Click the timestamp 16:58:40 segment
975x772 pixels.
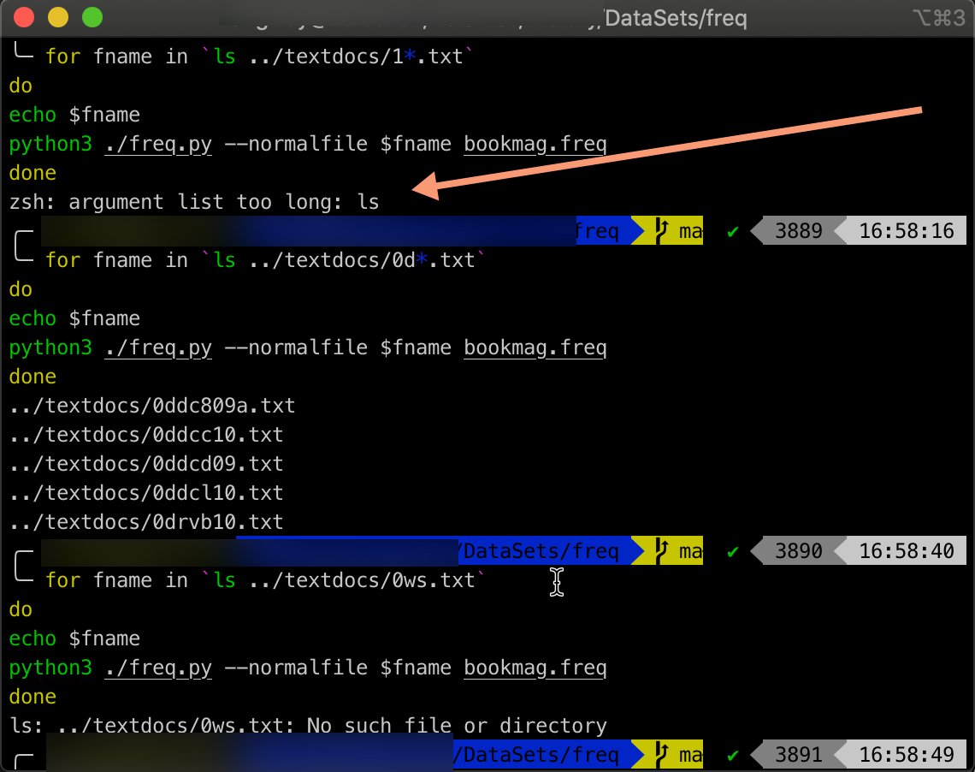(906, 551)
